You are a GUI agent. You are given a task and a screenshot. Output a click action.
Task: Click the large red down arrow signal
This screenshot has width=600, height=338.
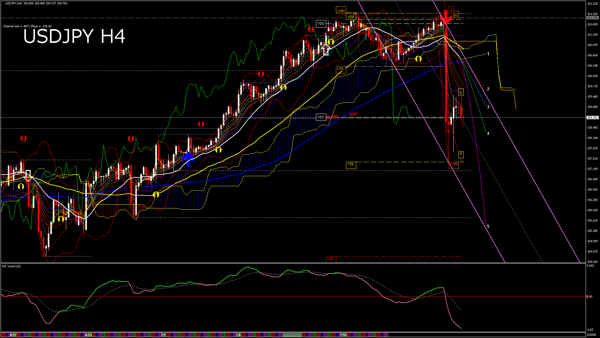pos(446,18)
